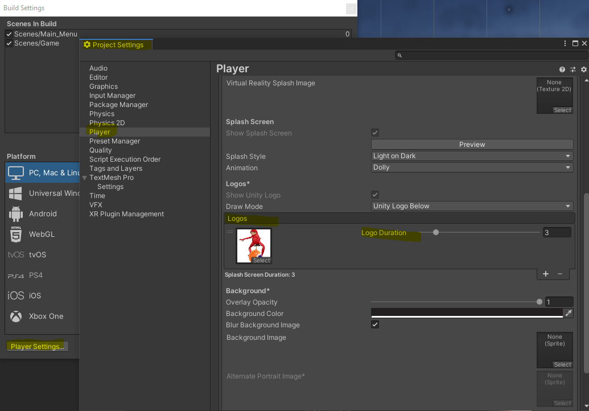Uncheck Scenes/Main_Menu in Scenes In Build
589x411 pixels.
[10, 34]
